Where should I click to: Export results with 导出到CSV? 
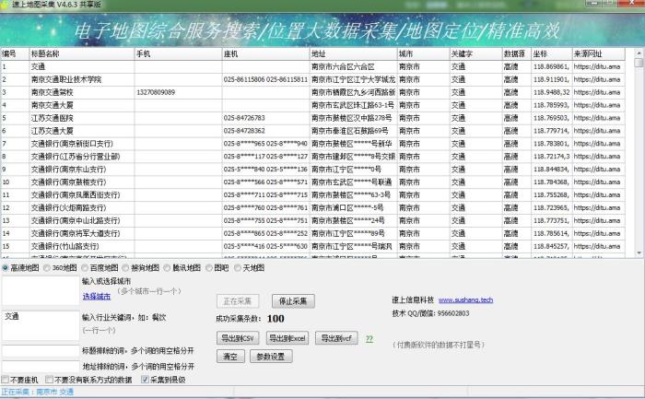point(238,338)
